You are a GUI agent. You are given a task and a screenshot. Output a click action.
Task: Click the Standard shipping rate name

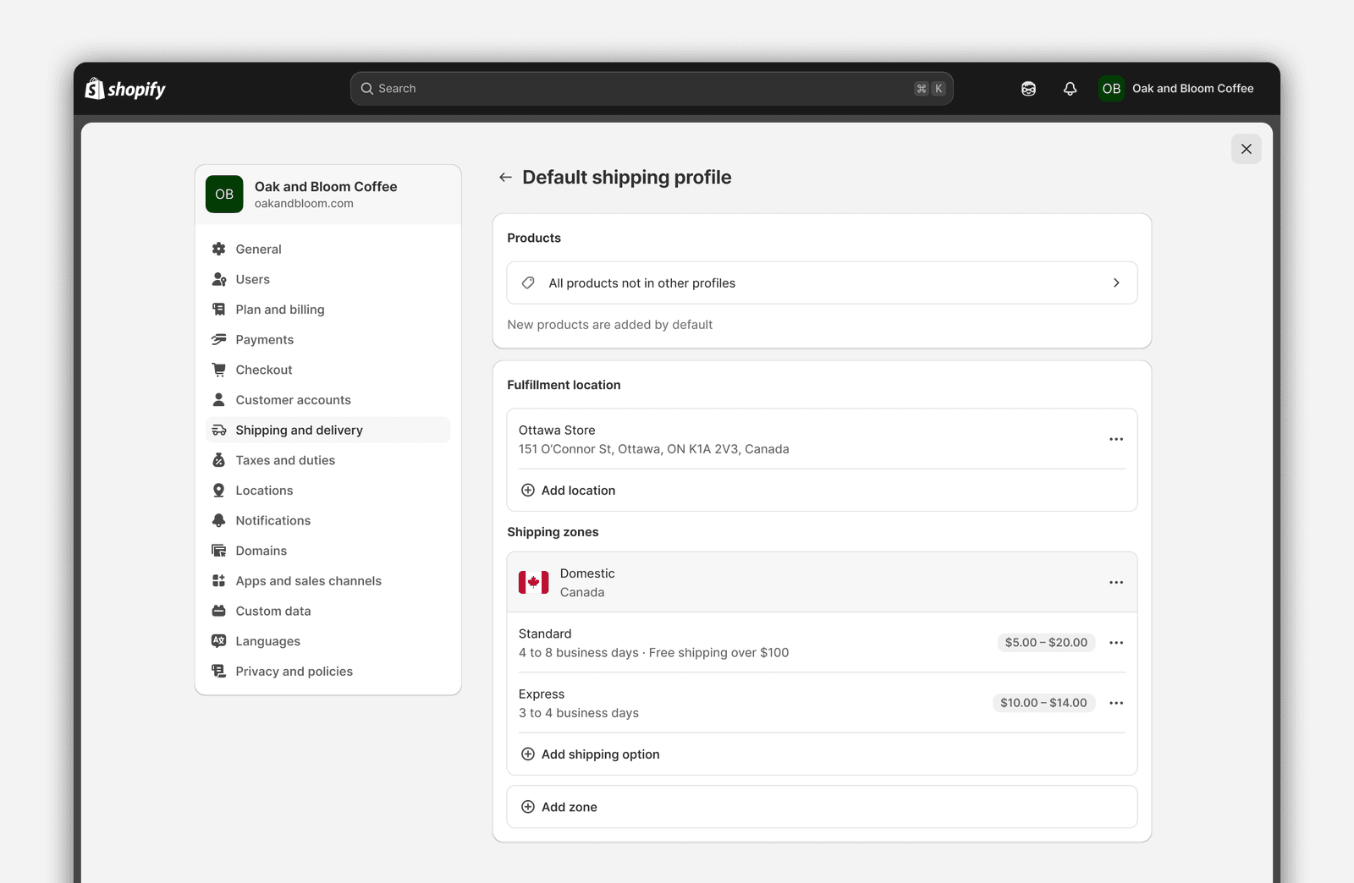coord(545,634)
